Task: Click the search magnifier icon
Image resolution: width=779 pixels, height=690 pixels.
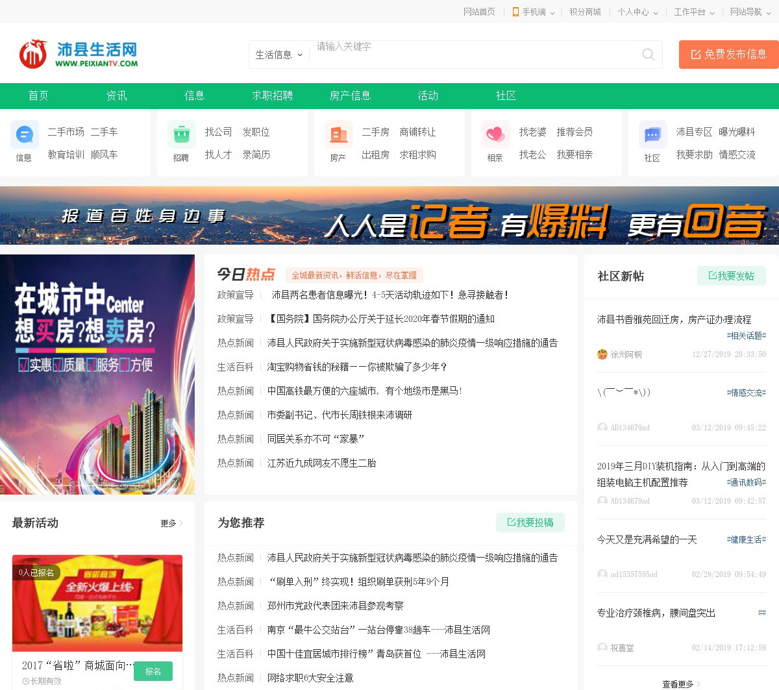Action: [648, 55]
